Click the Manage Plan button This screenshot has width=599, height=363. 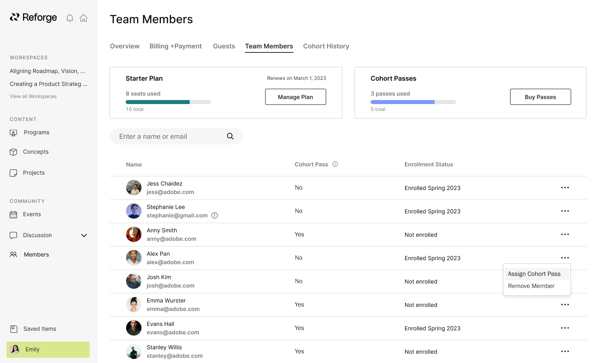click(x=295, y=97)
